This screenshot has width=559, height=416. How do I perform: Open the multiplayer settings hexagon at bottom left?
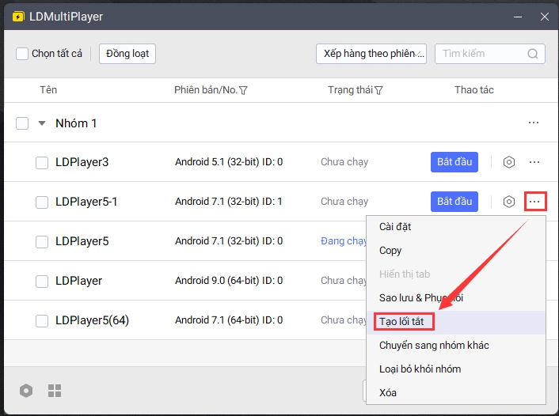(x=26, y=391)
